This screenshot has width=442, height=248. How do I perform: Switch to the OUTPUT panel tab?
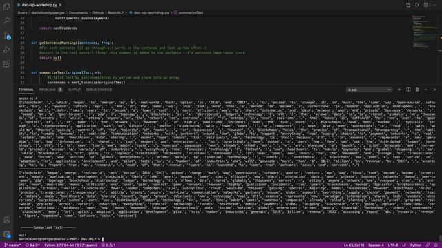click(74, 90)
